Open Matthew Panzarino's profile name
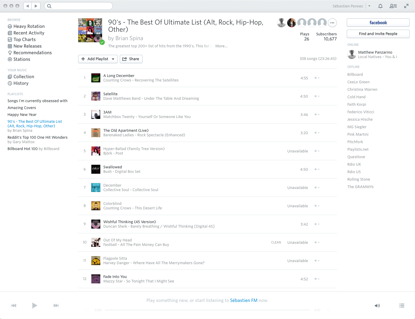415x319 pixels. click(375, 52)
